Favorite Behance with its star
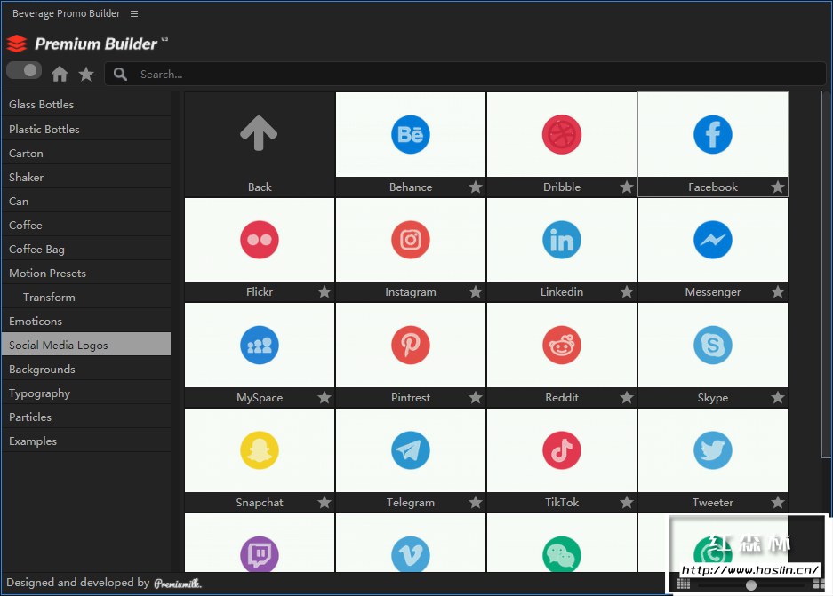This screenshot has width=833, height=596. tap(476, 187)
